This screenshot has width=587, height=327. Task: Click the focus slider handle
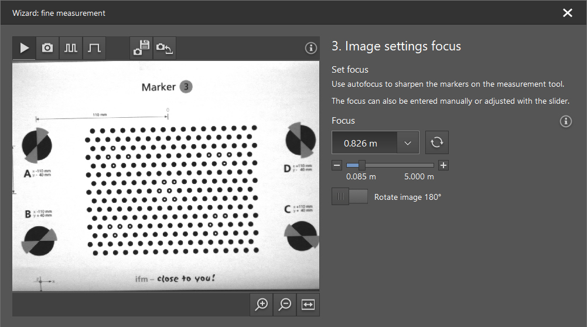tap(361, 165)
